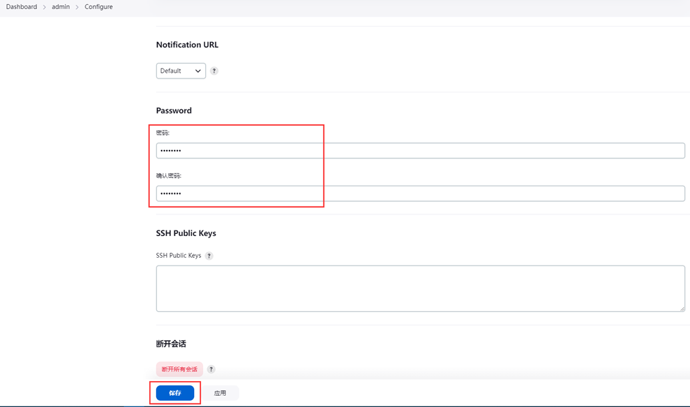The height and width of the screenshot is (407, 690).
Task: Grab the SSH Public Keys textarea resize handle
Action: pyautogui.click(x=682, y=309)
